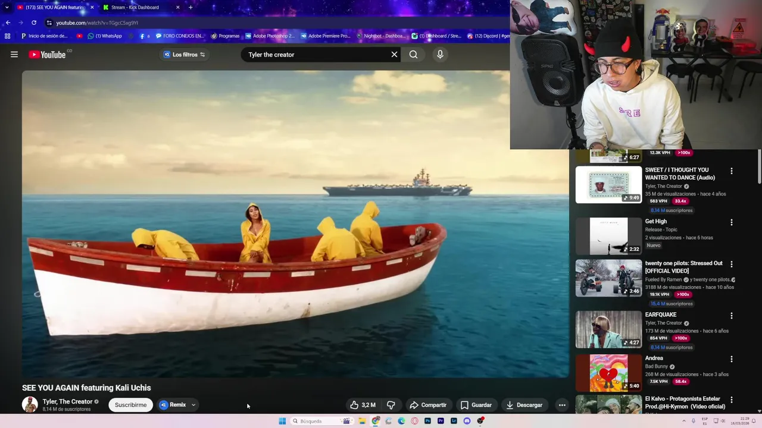Open Discord bookmark
The height and width of the screenshot is (428, 762).
[488, 36]
